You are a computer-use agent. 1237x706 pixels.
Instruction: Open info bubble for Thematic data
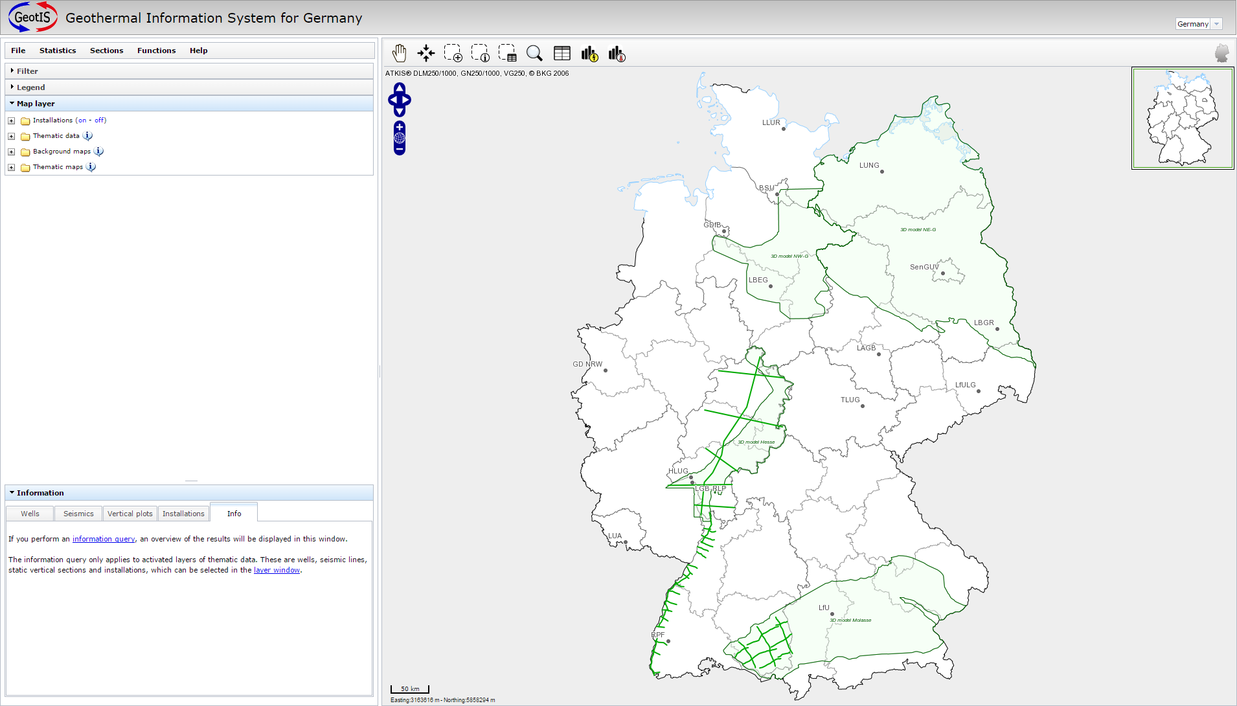click(87, 136)
